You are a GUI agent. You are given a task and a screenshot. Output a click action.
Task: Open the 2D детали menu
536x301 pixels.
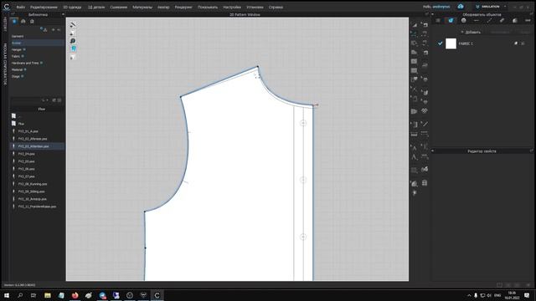tap(96, 7)
